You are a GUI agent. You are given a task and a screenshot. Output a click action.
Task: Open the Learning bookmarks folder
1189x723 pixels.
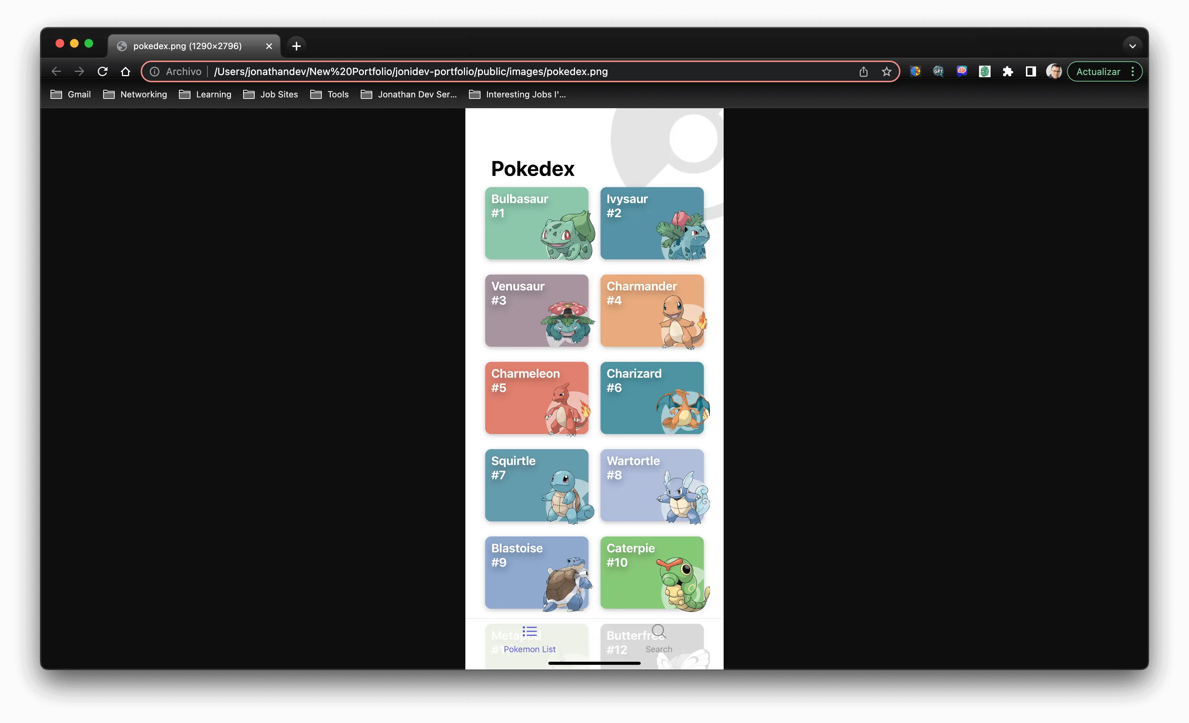[x=205, y=94]
